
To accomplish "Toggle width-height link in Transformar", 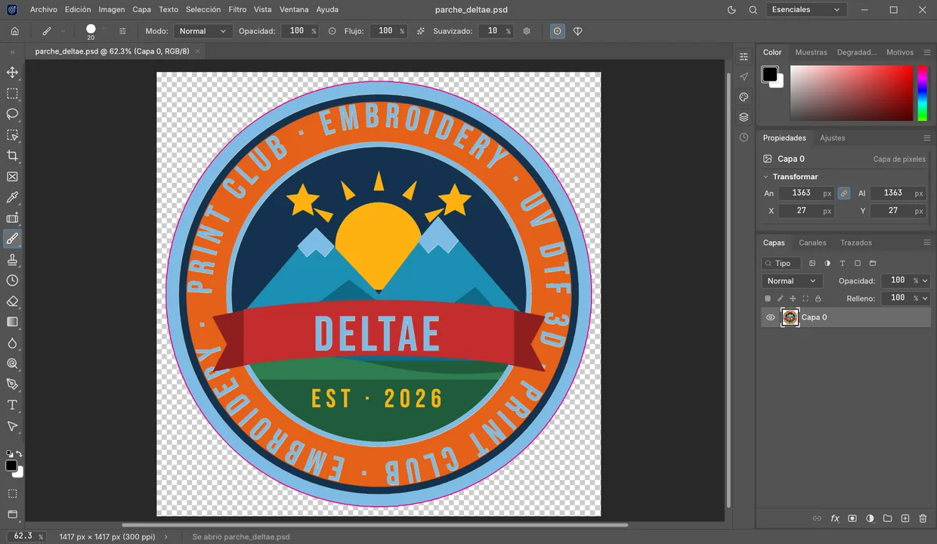I will pos(844,193).
